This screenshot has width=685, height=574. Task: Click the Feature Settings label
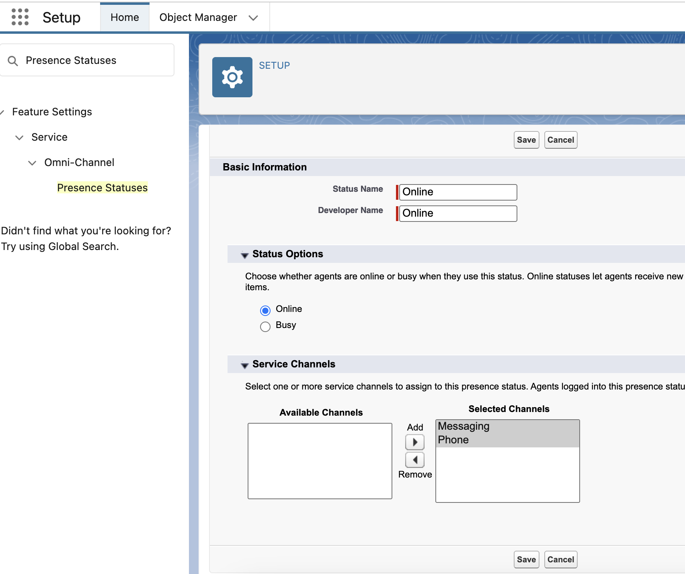click(52, 112)
